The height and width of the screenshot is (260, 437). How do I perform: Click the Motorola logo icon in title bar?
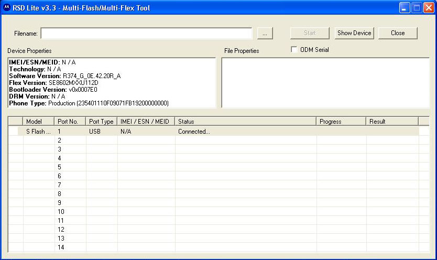(7, 7)
